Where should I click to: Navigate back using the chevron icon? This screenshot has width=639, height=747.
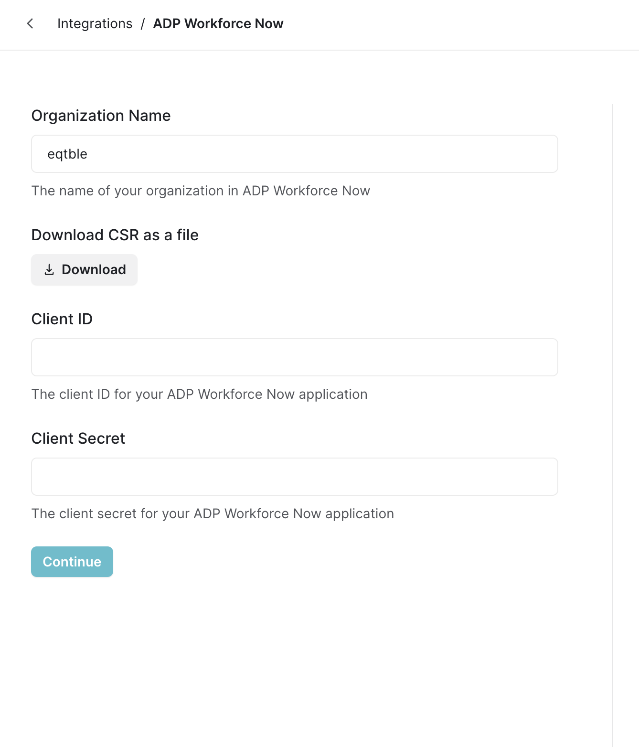(x=30, y=23)
